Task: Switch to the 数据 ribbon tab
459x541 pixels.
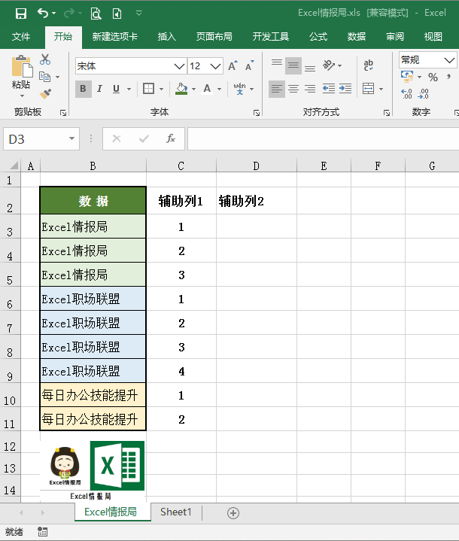Action: 356,37
